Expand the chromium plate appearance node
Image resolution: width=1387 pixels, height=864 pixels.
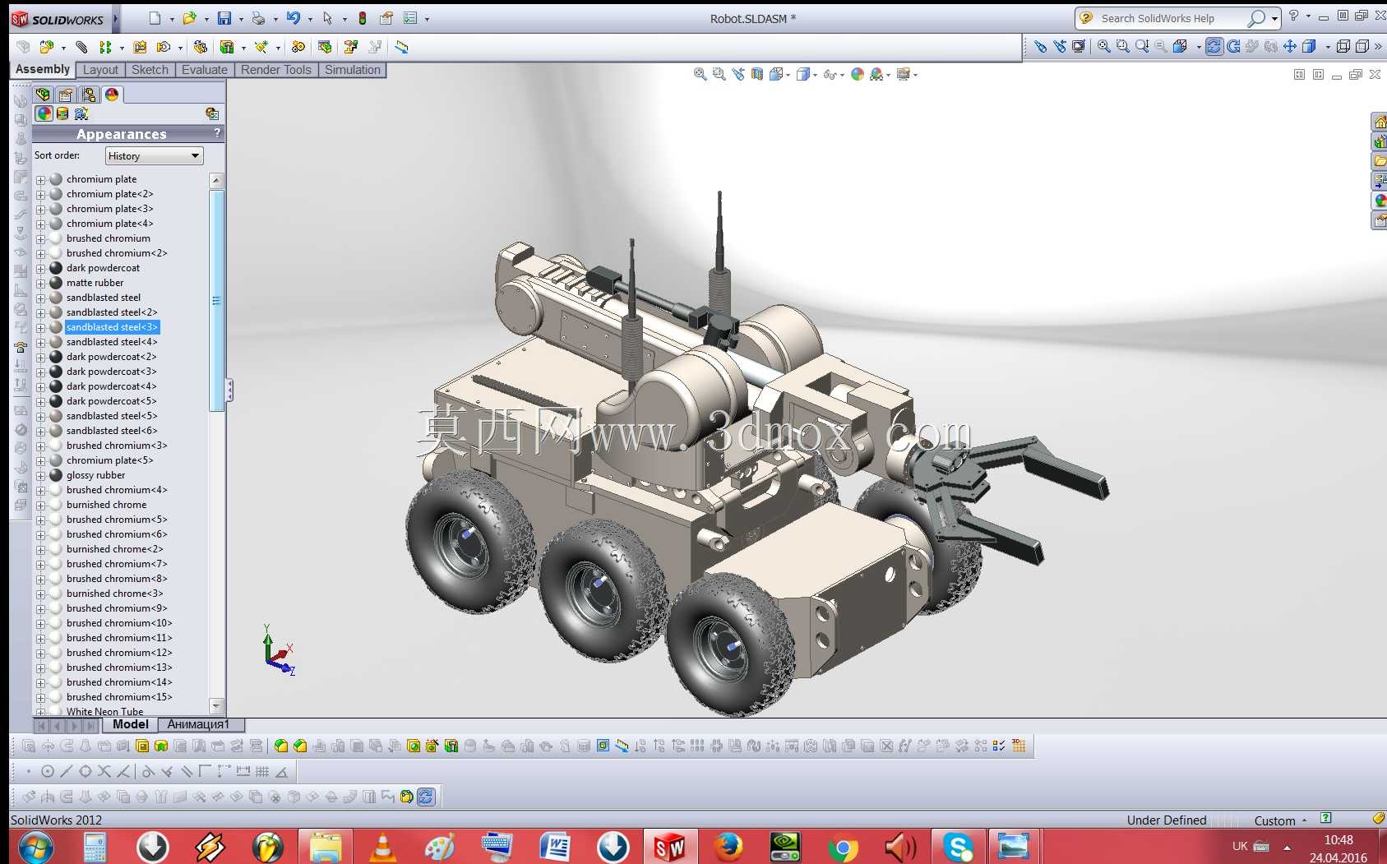(x=40, y=179)
